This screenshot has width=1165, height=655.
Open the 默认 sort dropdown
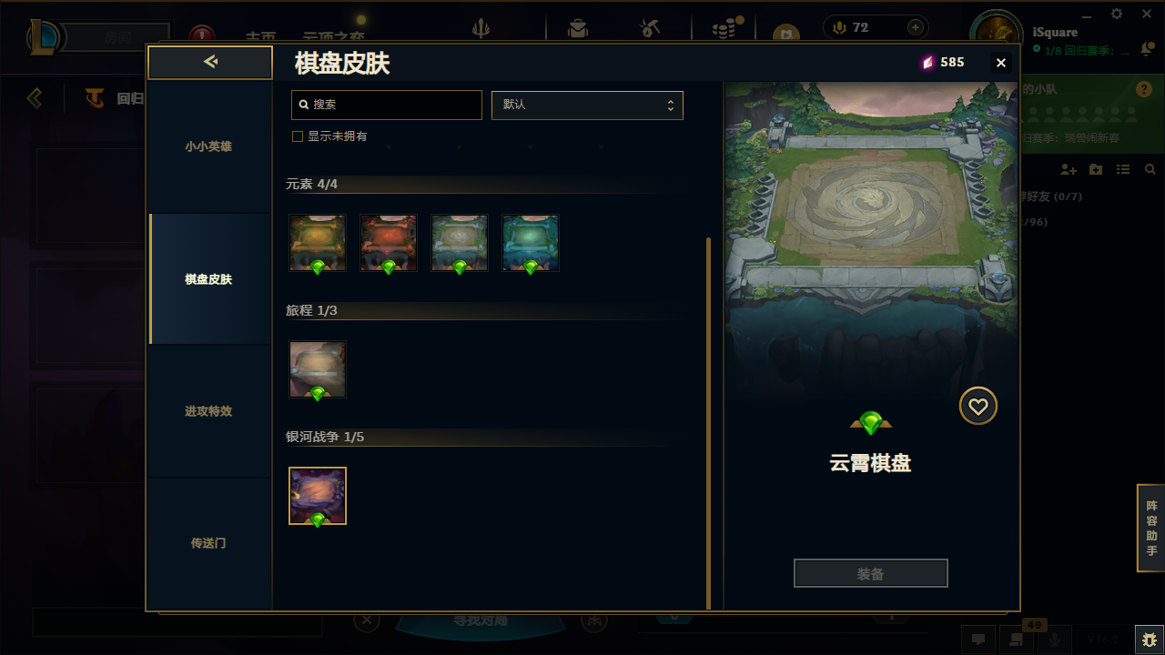pyautogui.click(x=587, y=105)
